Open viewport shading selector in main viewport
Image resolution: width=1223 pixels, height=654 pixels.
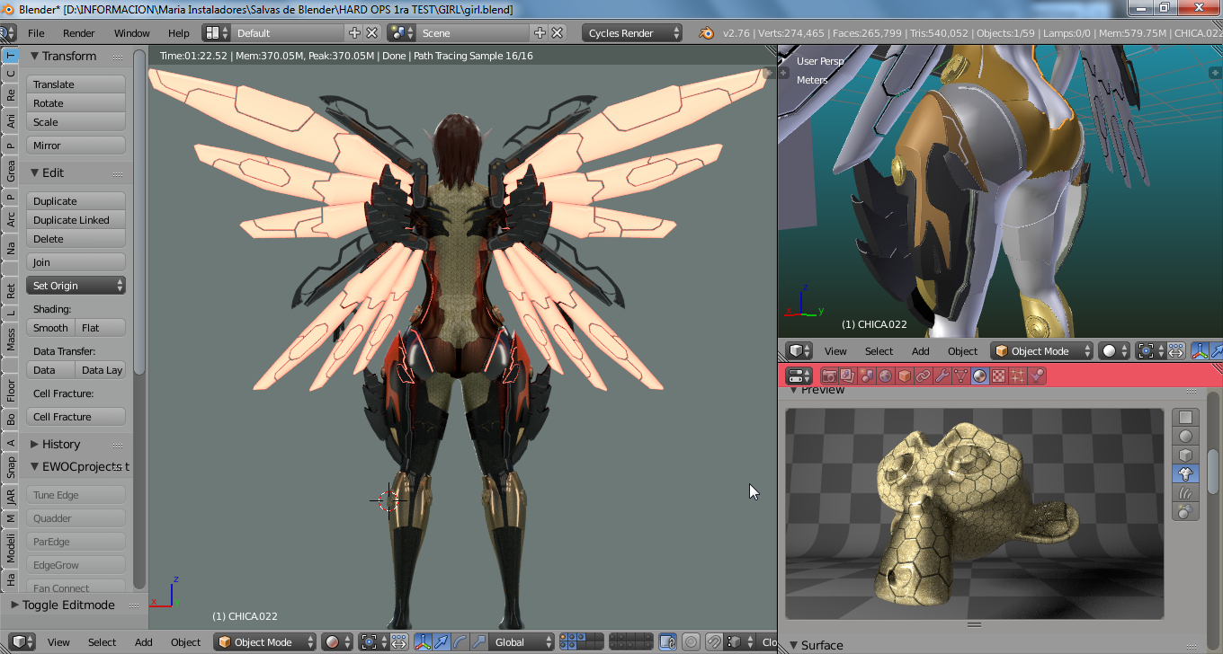pos(337,642)
